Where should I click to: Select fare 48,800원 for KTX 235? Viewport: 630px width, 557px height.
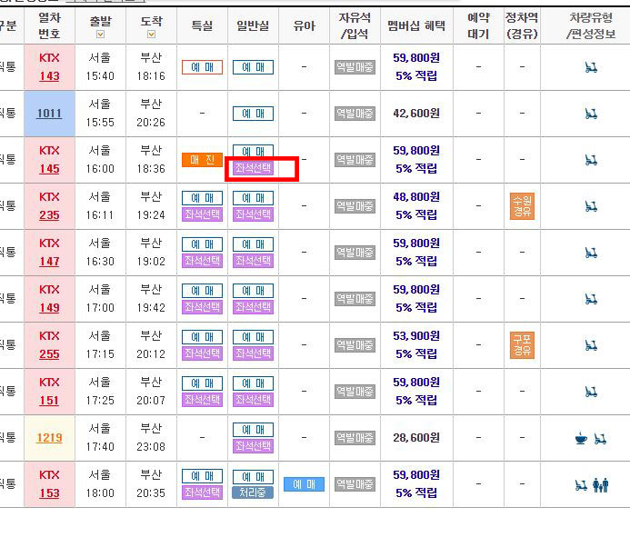416,197
